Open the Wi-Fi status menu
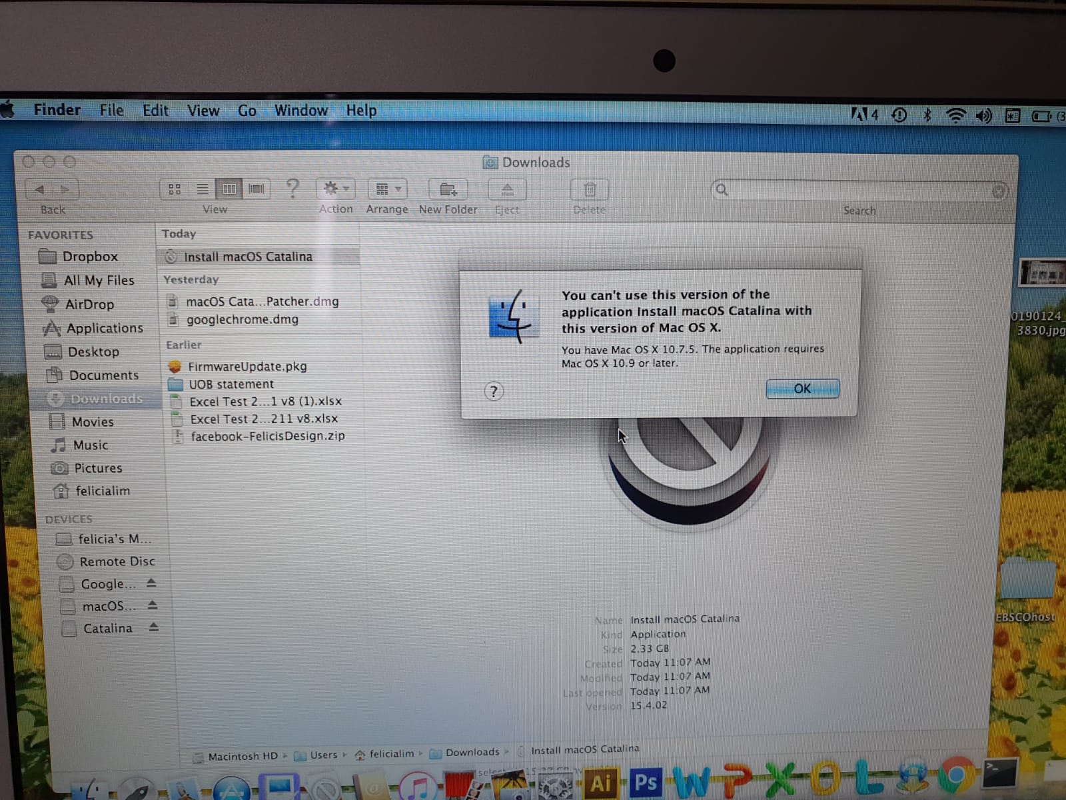Screen dimensions: 1066x800 pos(956,116)
